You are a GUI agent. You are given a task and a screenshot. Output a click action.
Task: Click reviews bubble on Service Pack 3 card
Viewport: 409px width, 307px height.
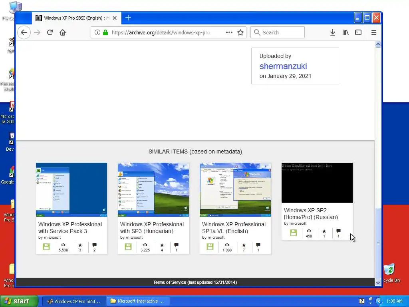click(x=94, y=245)
